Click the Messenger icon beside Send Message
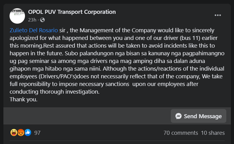 179,116
